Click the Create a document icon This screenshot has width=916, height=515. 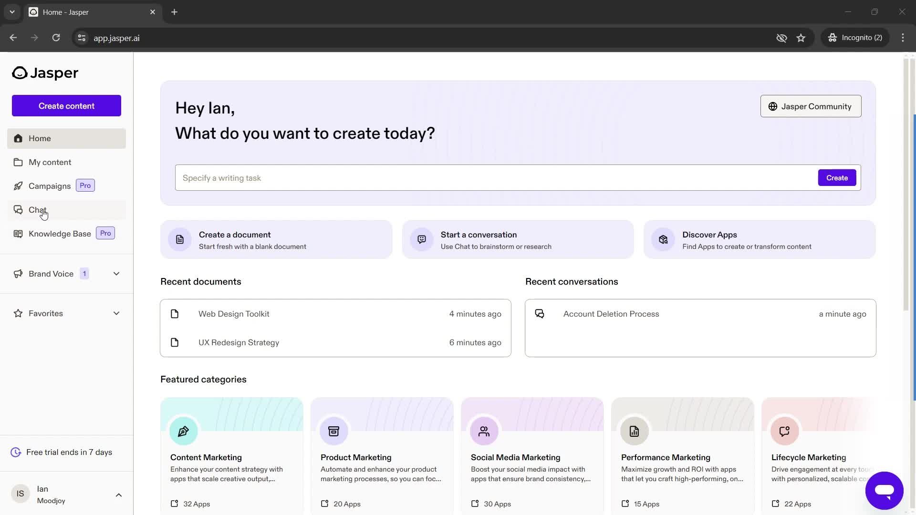click(x=180, y=239)
